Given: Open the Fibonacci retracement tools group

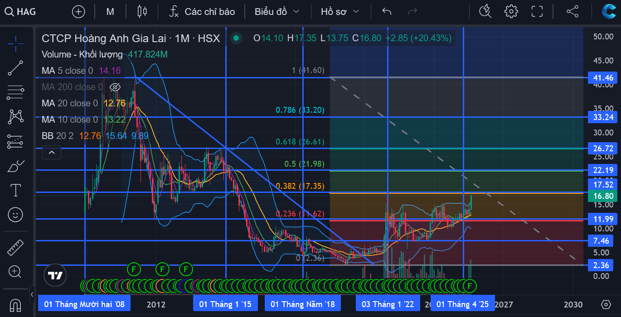Looking at the screenshot, I should (x=15, y=92).
